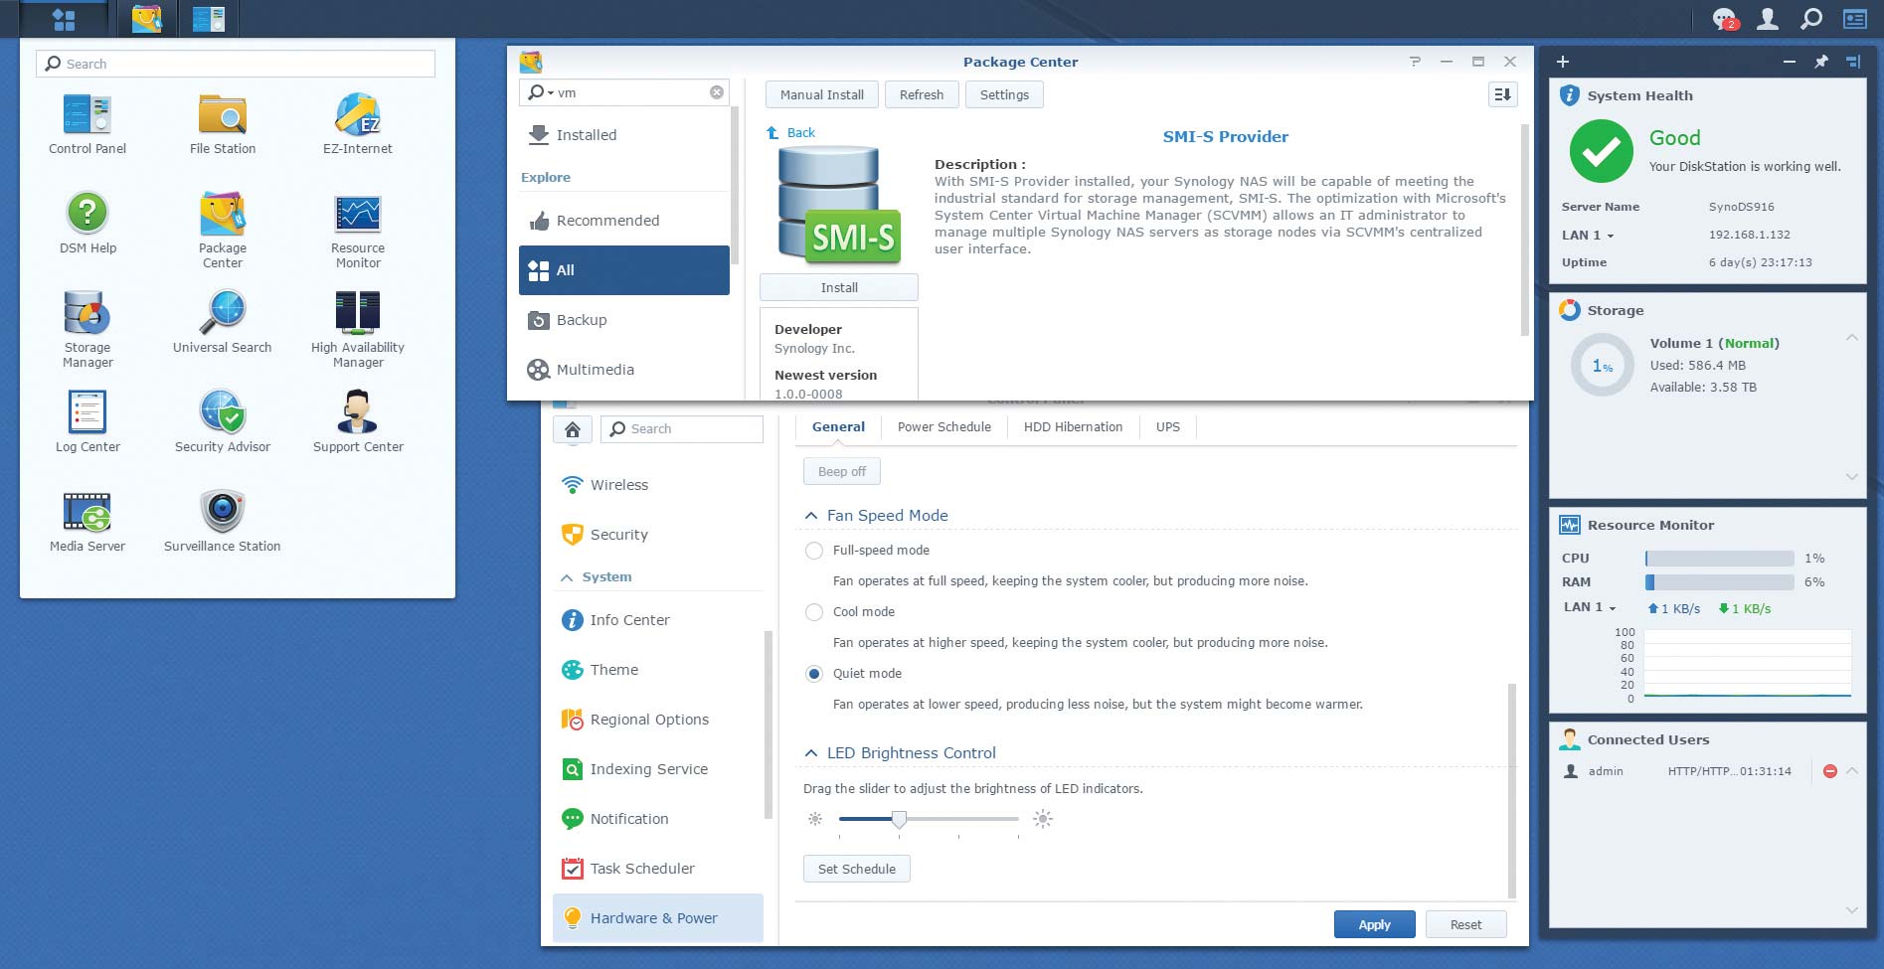
Task: Click Apply in Hardware & Power
Action: [1375, 924]
